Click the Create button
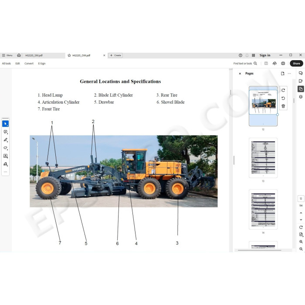 pyautogui.click(x=115, y=55)
